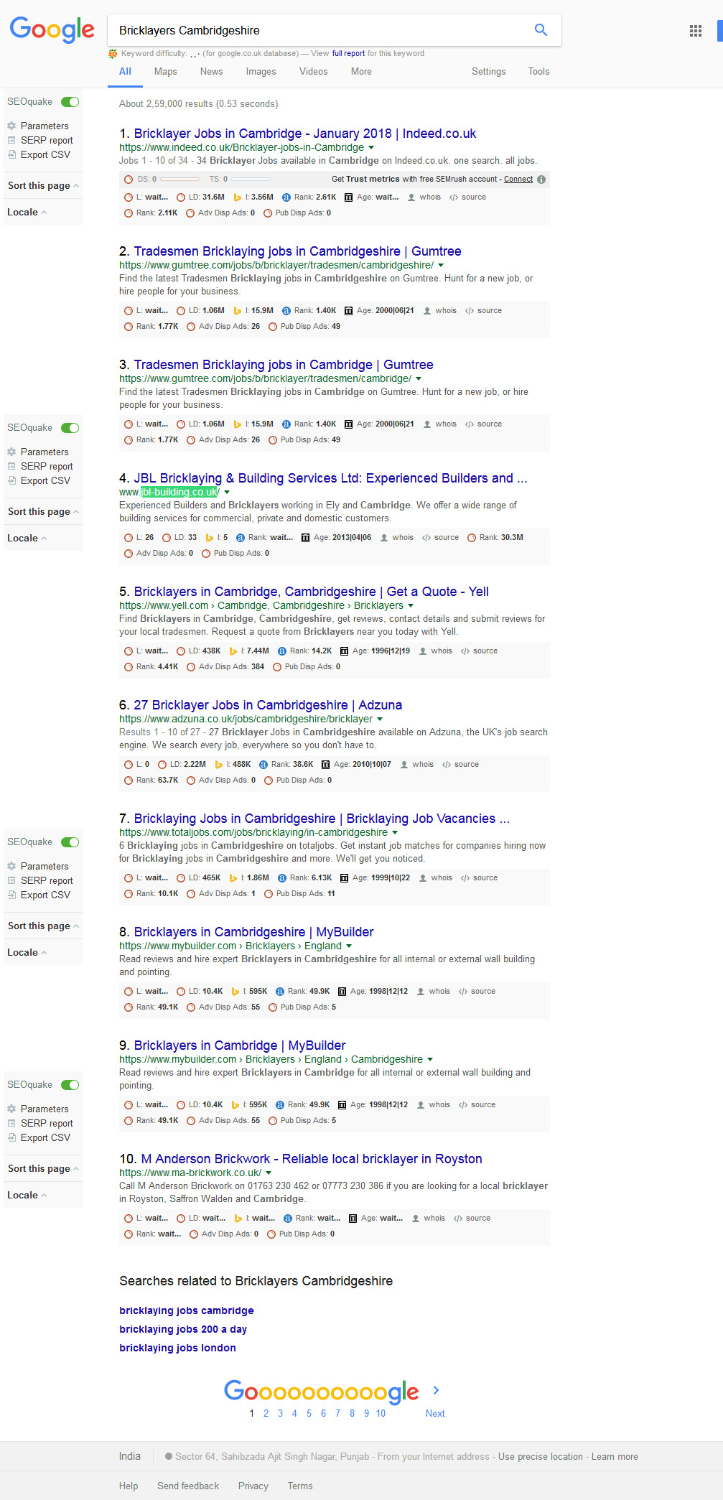Expand Sort this page in top SEOquake panel

43,185
